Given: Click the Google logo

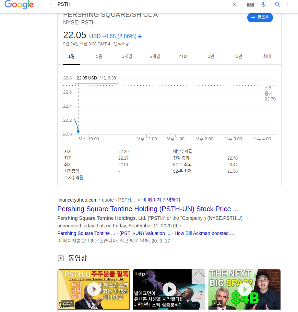Looking at the screenshot, I should [19, 4].
